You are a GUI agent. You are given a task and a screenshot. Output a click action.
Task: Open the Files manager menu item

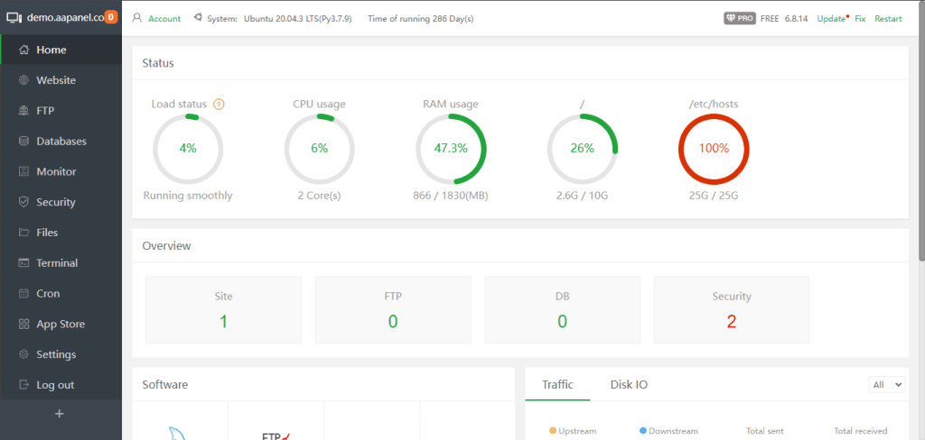pos(61,233)
